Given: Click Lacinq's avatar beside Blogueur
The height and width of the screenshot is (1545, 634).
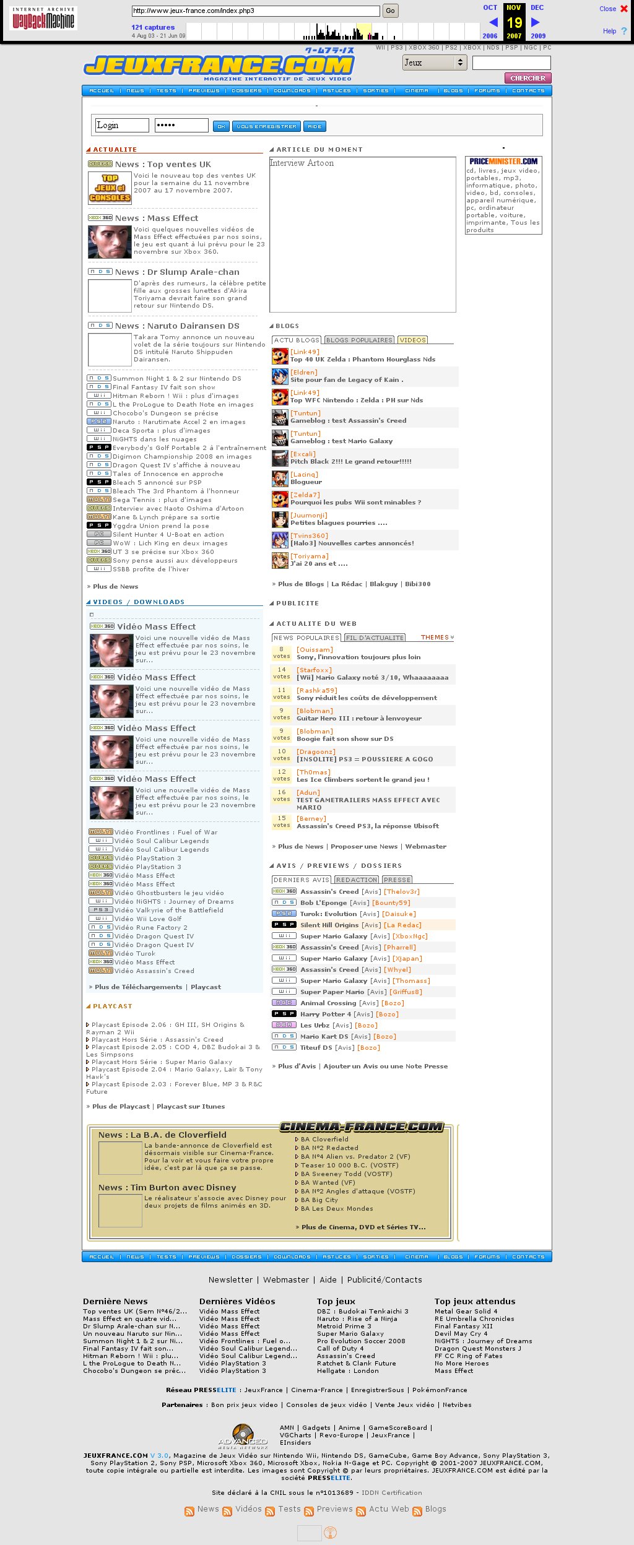Looking at the screenshot, I should [x=280, y=478].
